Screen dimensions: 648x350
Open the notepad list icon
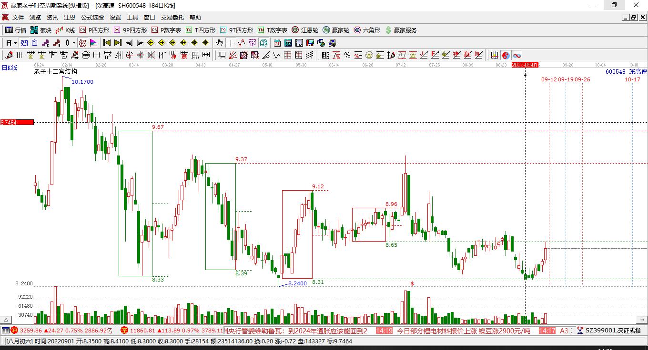299,43
